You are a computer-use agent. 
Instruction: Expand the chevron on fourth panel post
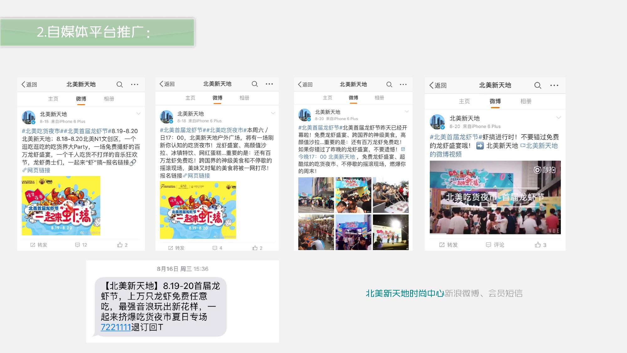tap(558, 118)
